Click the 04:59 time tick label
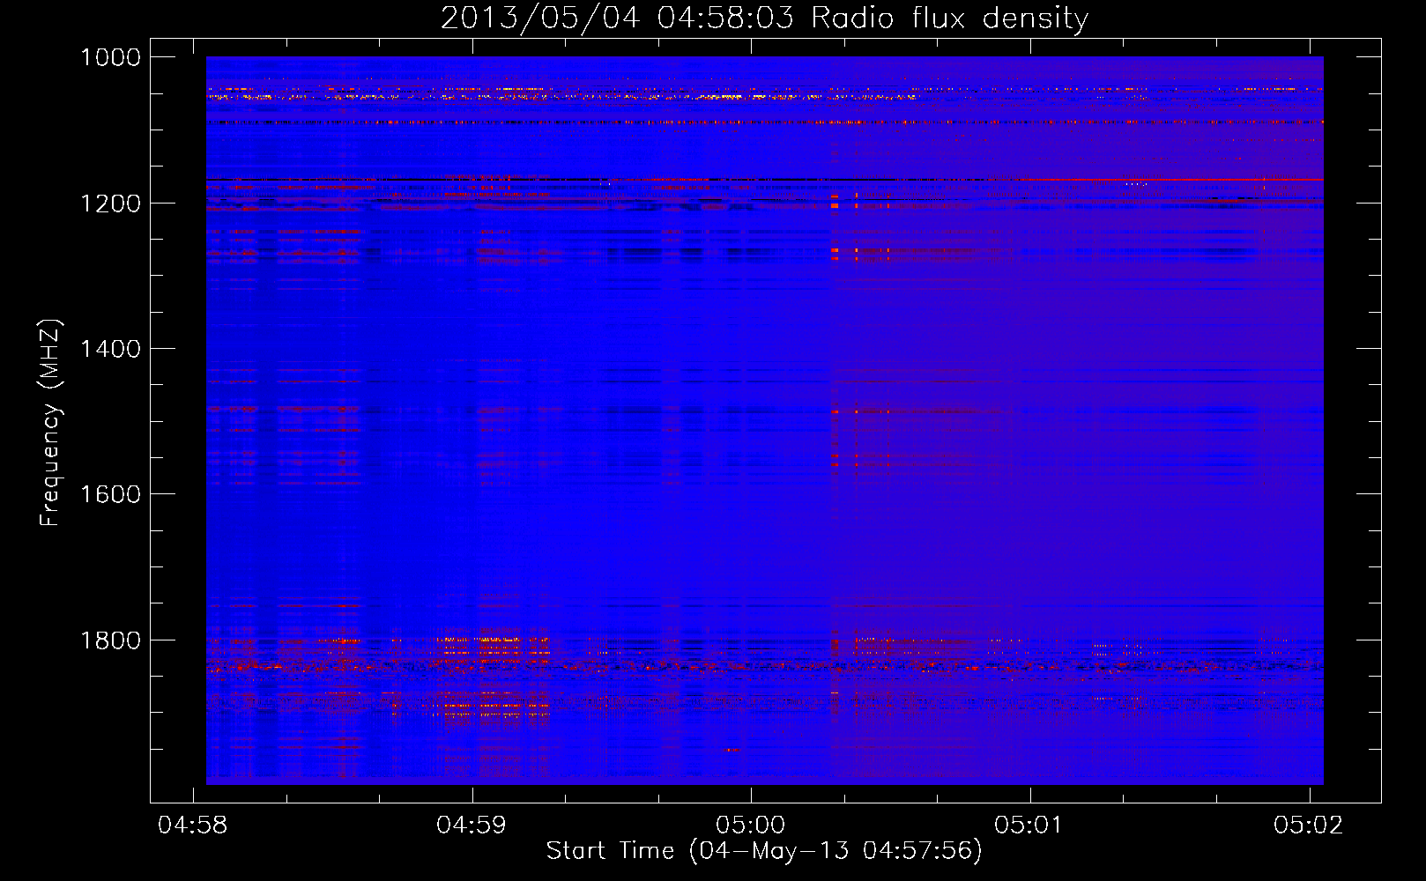Screen dimensions: 1426x881 [472, 825]
